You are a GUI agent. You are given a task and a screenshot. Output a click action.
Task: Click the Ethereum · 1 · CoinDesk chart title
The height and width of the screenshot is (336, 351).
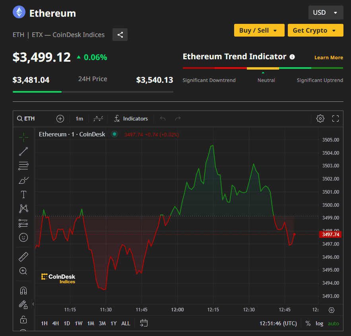[x=72, y=134]
